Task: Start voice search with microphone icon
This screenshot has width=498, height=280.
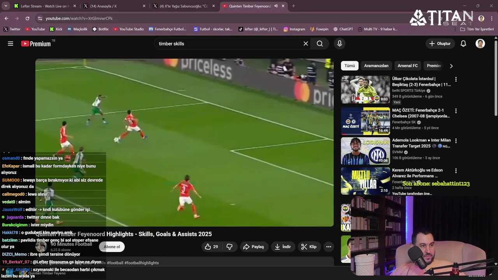Action: pyautogui.click(x=340, y=44)
